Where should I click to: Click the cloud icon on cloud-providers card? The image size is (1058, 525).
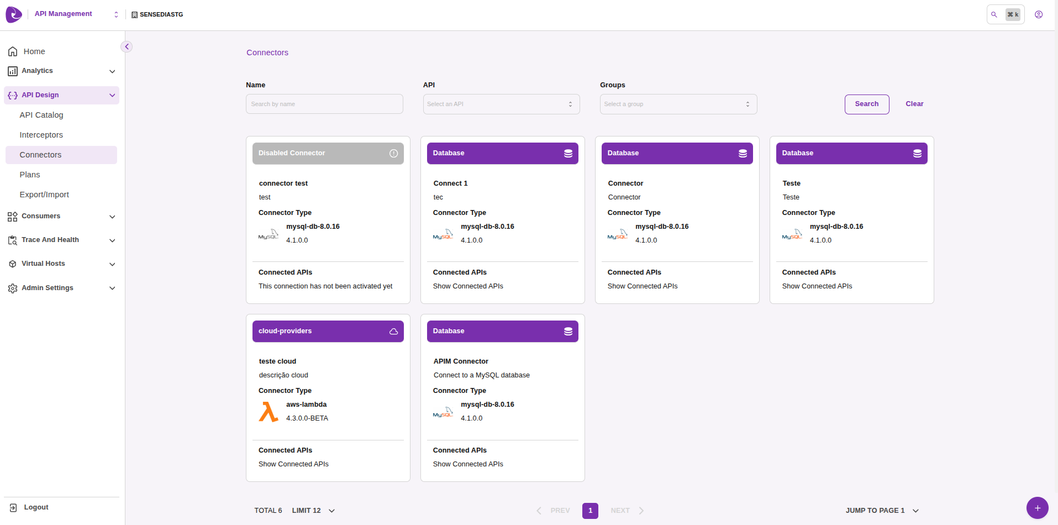(x=393, y=331)
